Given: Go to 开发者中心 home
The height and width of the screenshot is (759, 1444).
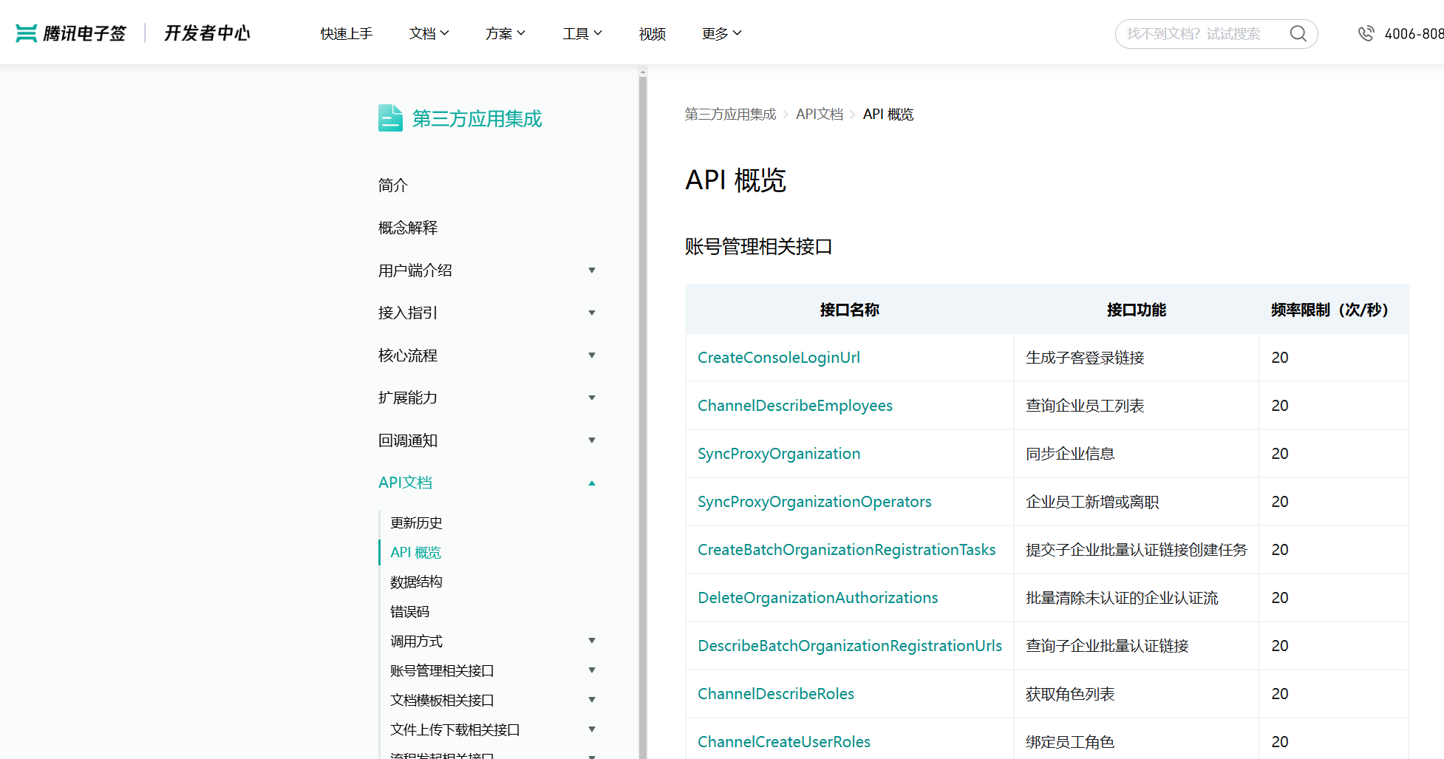Looking at the screenshot, I should tap(207, 33).
